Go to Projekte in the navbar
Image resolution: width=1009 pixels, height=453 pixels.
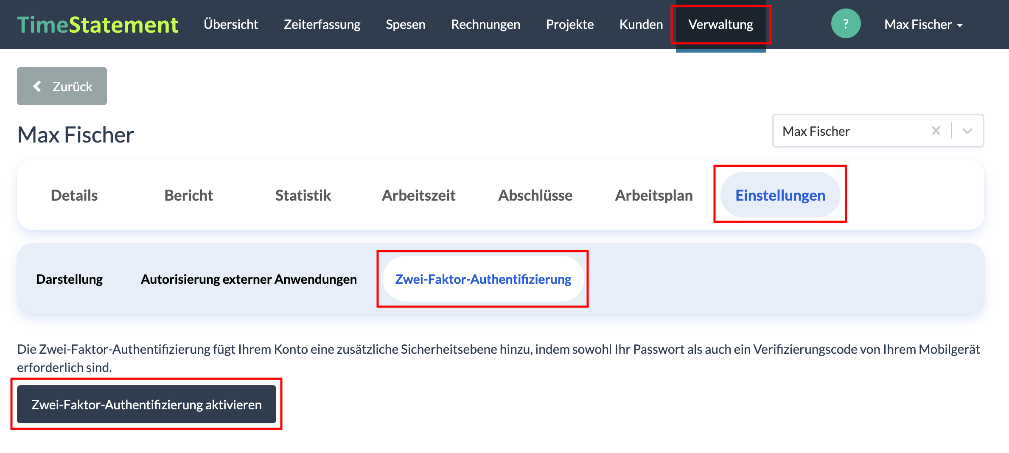570,25
